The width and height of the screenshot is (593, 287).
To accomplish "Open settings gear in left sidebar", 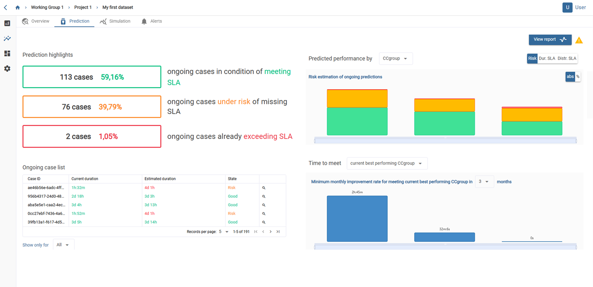I will pyautogui.click(x=7, y=69).
